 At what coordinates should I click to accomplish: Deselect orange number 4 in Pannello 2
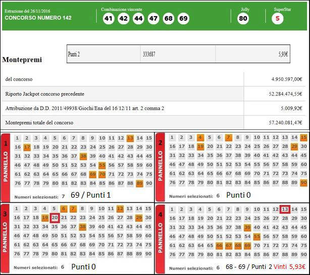click(200, 137)
